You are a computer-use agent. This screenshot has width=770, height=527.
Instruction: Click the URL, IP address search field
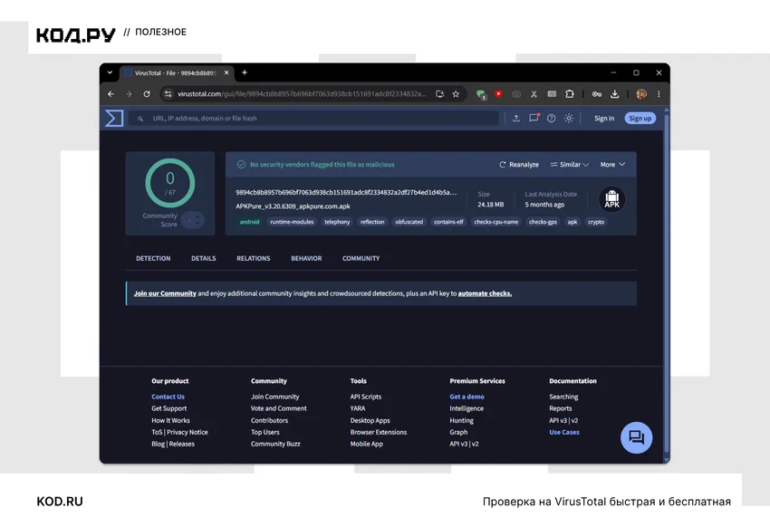tap(313, 119)
